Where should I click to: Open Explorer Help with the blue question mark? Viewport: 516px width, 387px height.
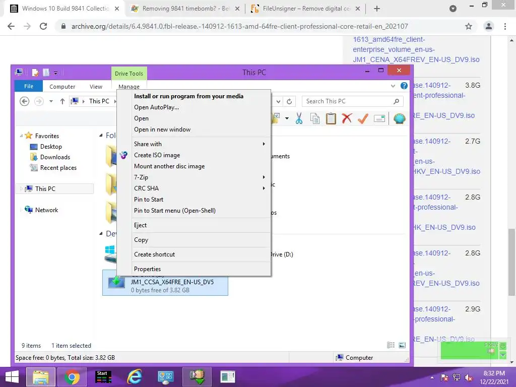tap(404, 86)
